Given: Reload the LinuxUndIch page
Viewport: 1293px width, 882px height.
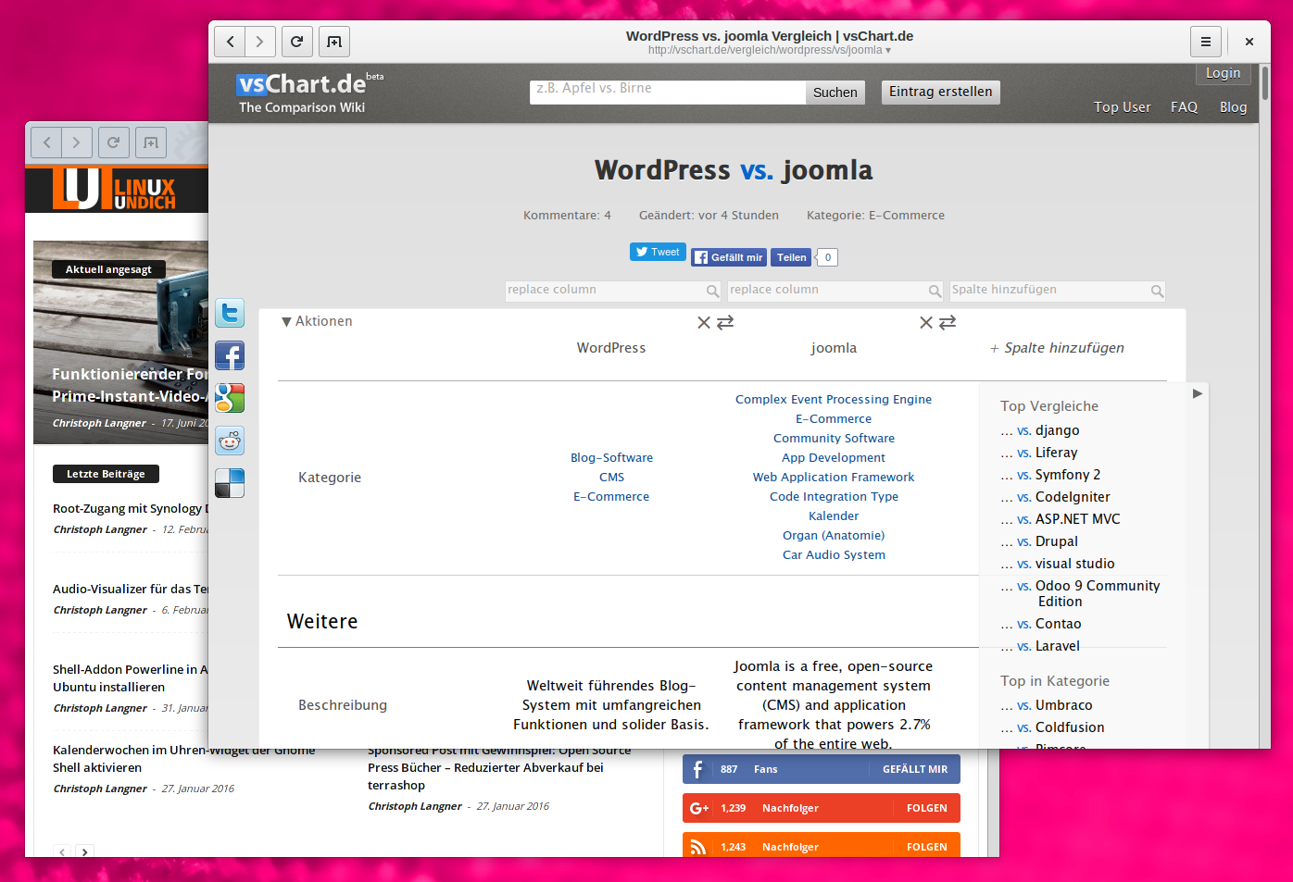Looking at the screenshot, I should click(113, 143).
